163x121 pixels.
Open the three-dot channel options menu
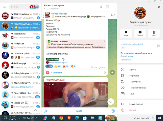pos(113,7)
